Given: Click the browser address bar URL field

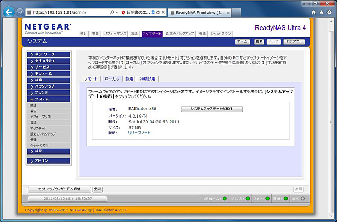Looking at the screenshot, I should [68, 12].
